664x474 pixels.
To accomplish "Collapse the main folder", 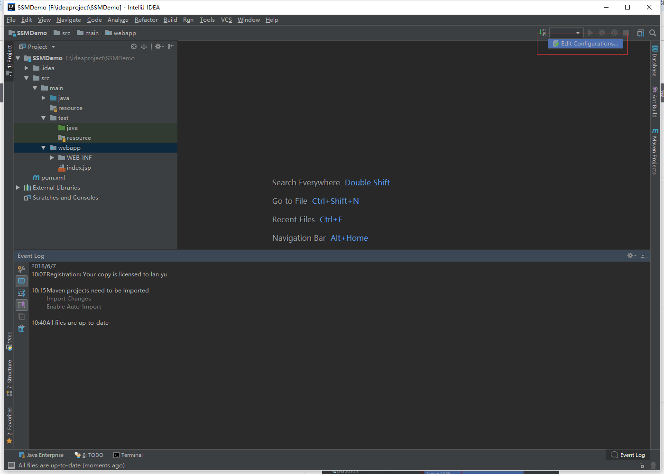I will tap(35, 88).
